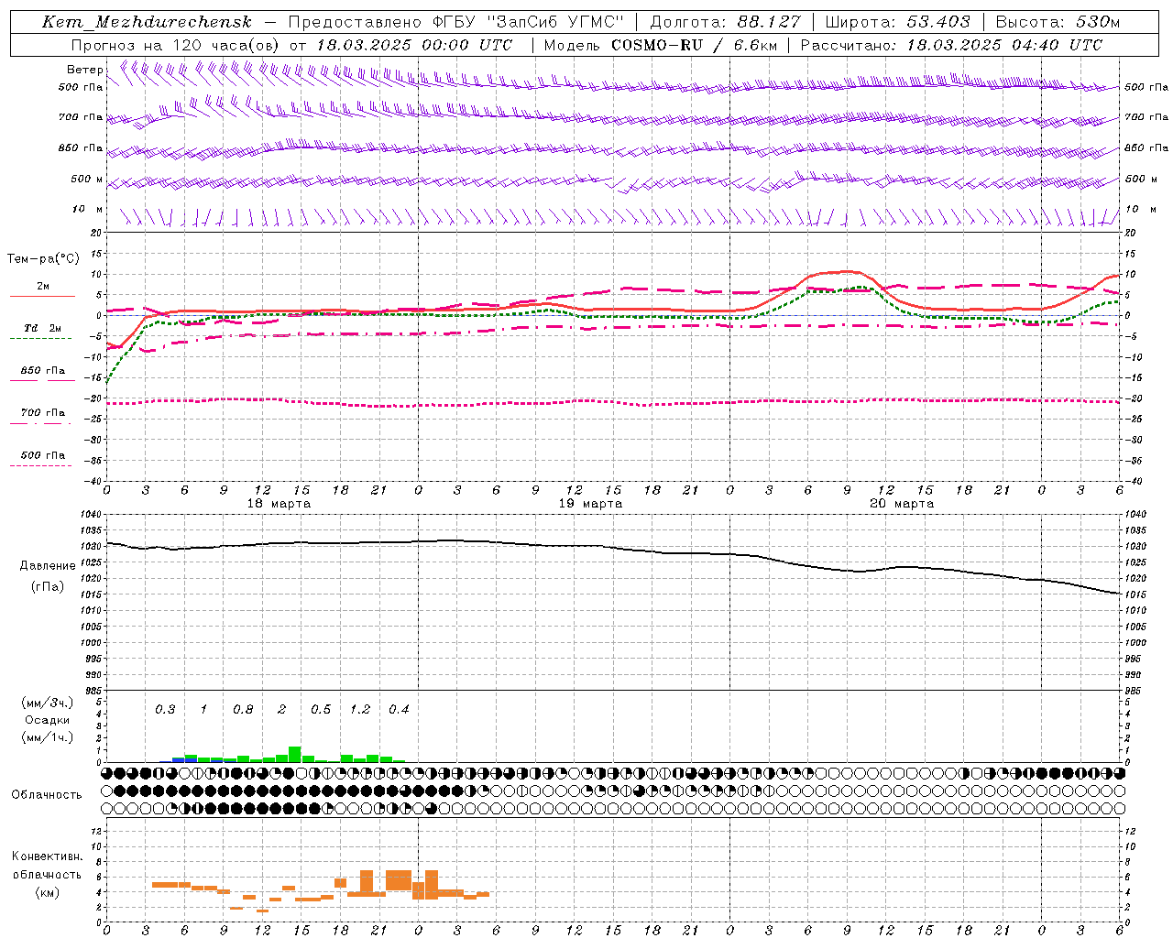Click the 'Давление' pressure panel label
The width and height of the screenshot is (1173, 938).
[48, 566]
